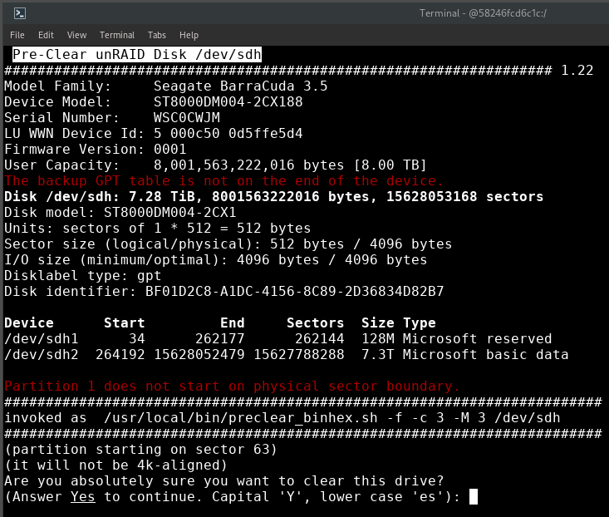Click the 'I/O size (minimum/optimal)' line
This screenshot has width=609, height=517.
click(x=215, y=260)
